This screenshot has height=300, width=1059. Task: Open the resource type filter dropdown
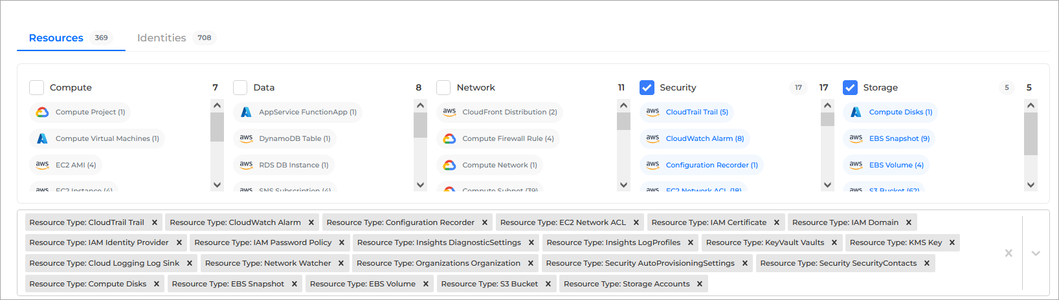[x=1036, y=253]
